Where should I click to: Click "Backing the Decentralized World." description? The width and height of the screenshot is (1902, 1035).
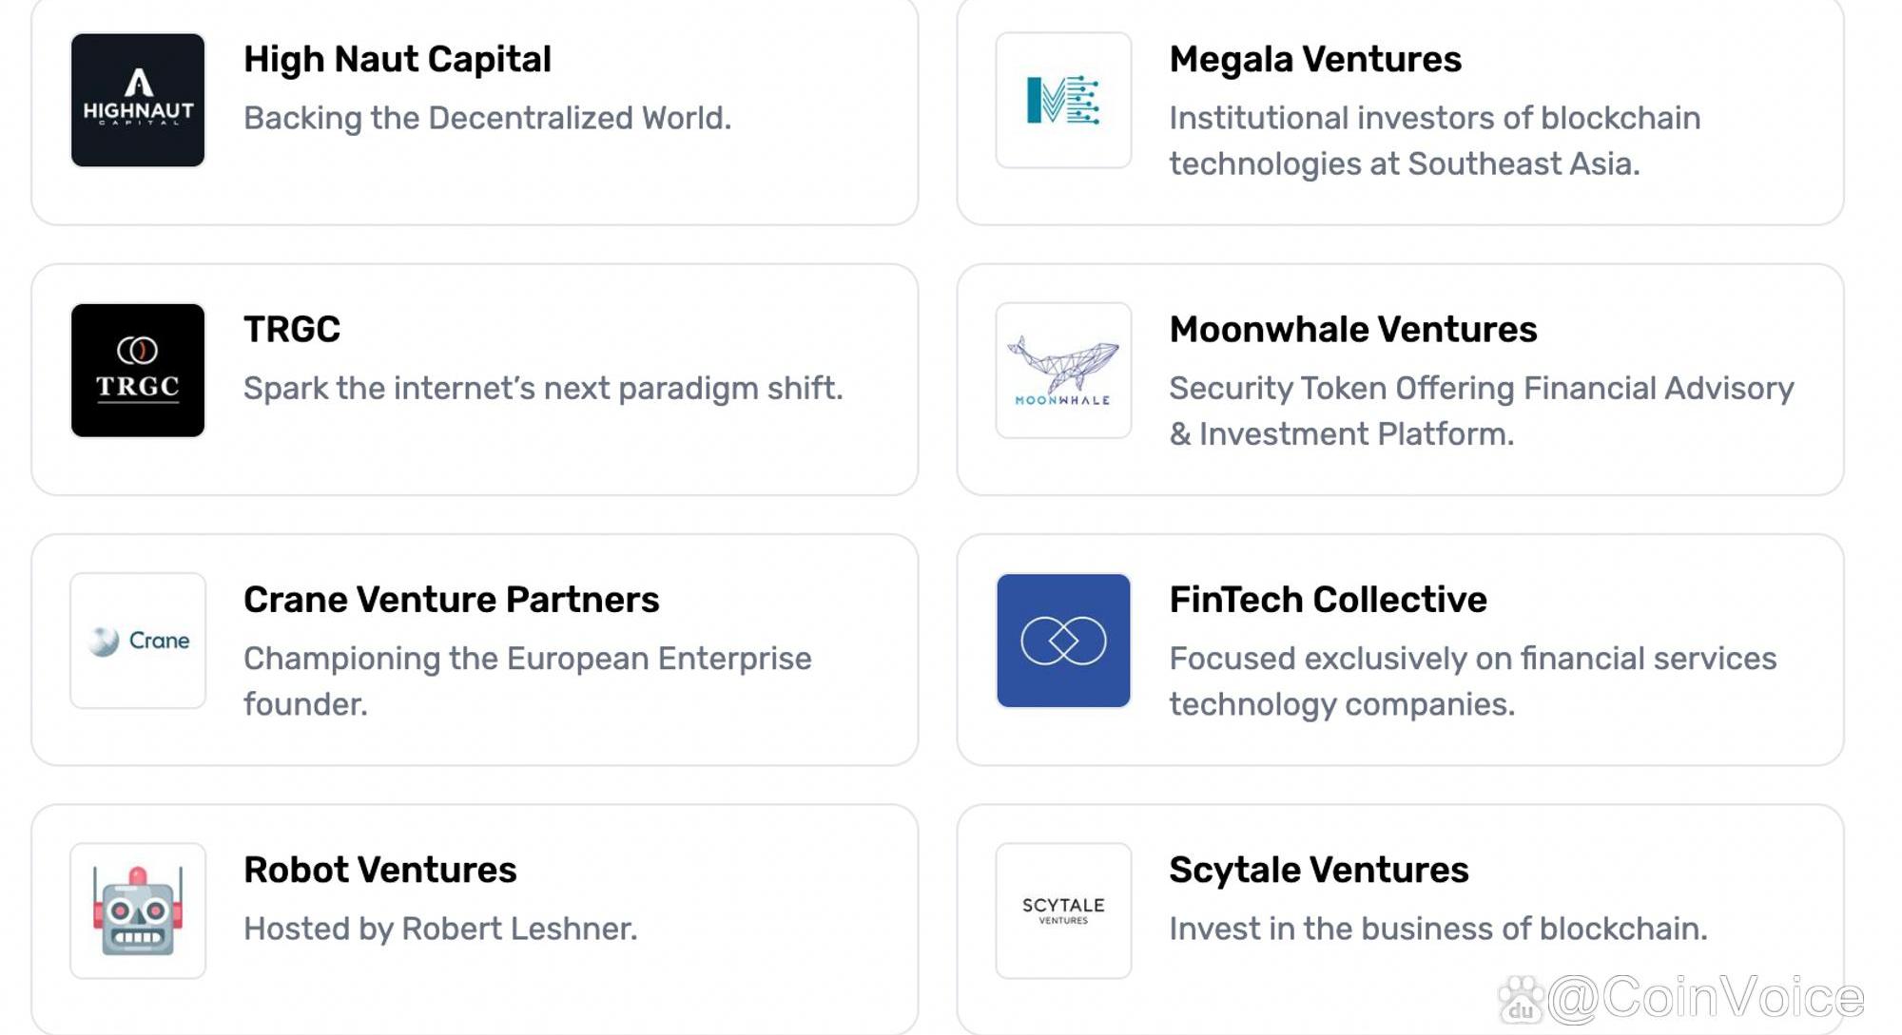pos(487,118)
